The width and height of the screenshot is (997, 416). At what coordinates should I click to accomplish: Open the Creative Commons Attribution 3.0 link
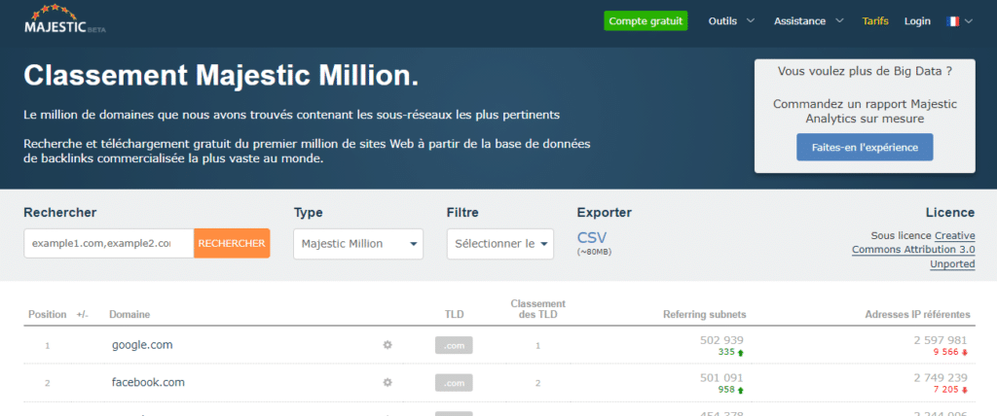(x=913, y=243)
